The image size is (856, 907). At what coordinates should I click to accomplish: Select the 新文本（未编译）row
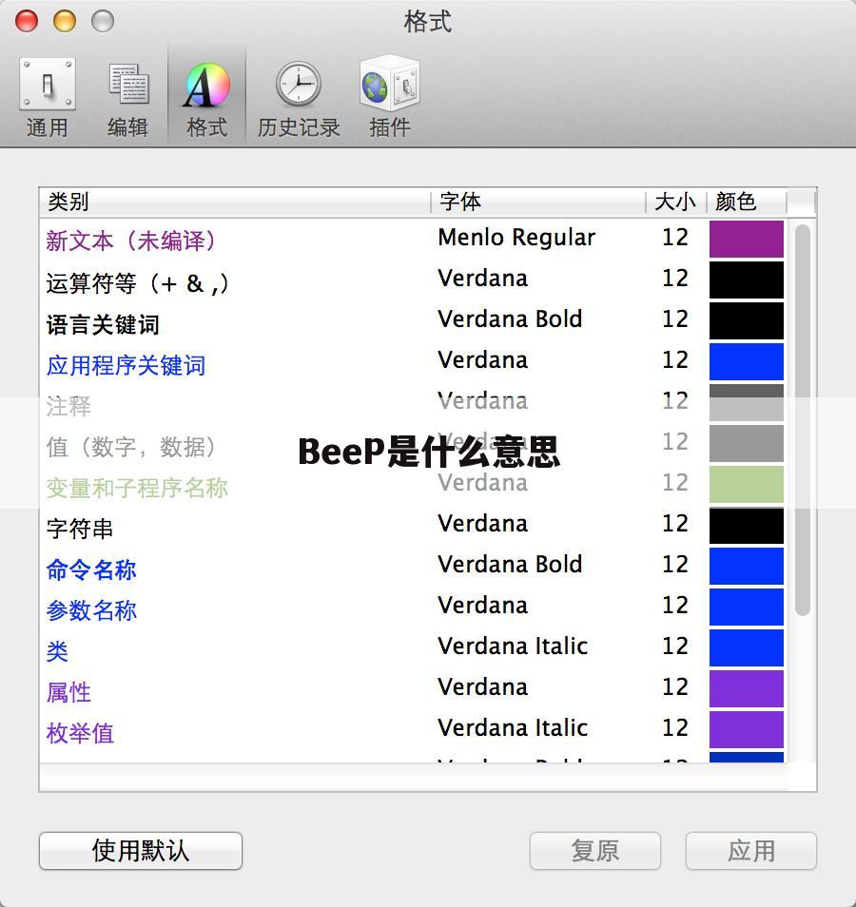(414, 239)
